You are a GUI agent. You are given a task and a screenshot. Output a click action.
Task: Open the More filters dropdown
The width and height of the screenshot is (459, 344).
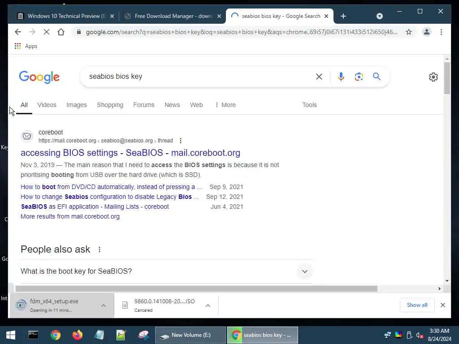pyautogui.click(x=225, y=105)
